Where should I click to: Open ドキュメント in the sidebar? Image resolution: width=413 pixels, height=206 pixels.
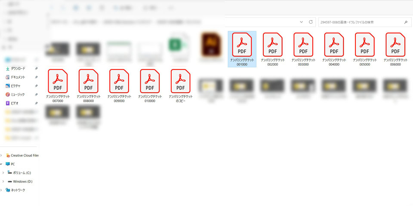pos(18,77)
